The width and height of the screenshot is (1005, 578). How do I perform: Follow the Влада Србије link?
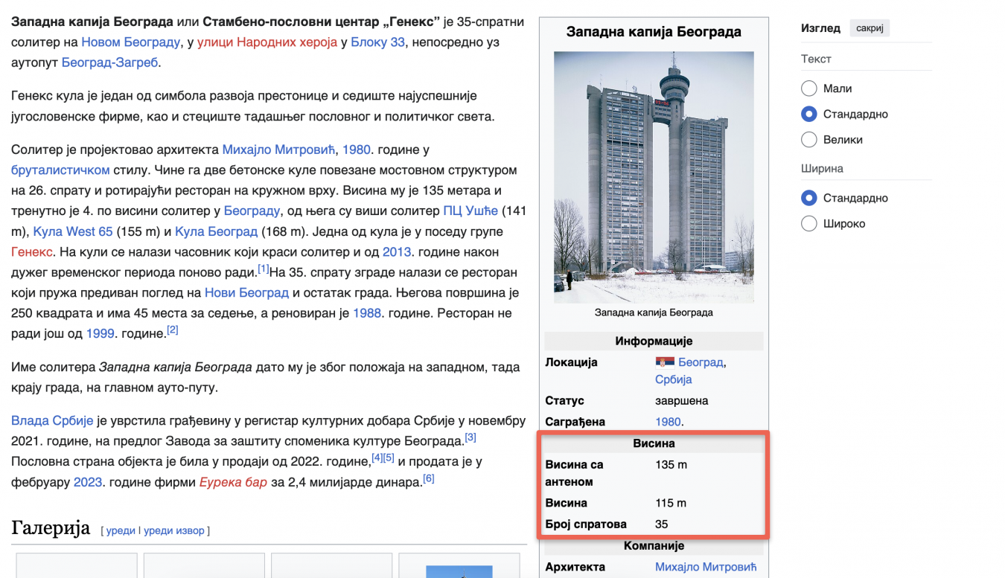[52, 421]
